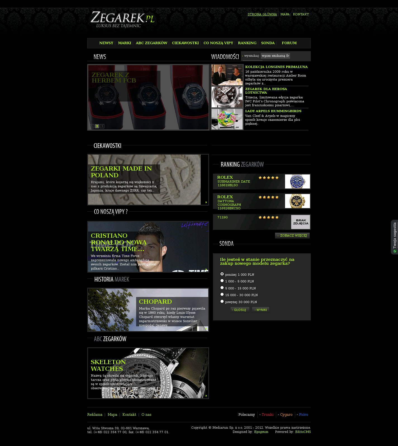Open the gold Rolex Daytona thumbnail
Screen dimensions: 398x446
click(297, 201)
